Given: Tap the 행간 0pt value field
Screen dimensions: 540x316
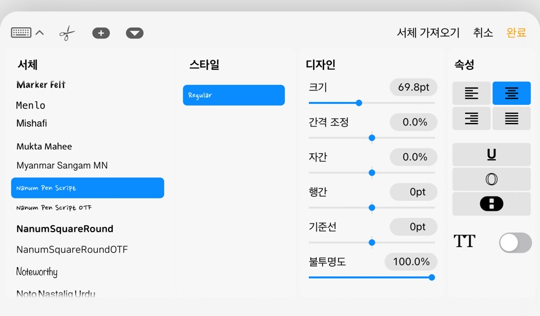Looking at the screenshot, I should [x=414, y=192].
